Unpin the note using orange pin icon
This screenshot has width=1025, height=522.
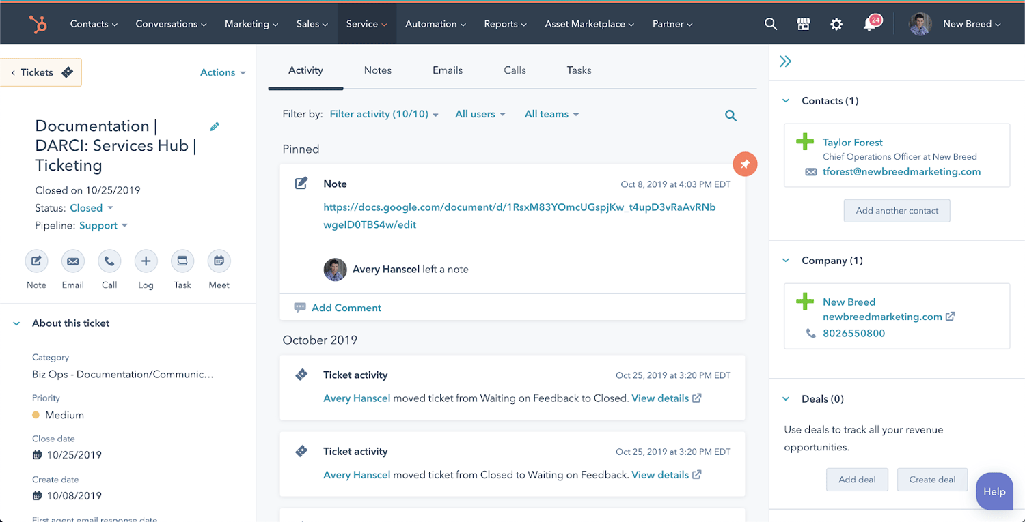pyautogui.click(x=745, y=164)
